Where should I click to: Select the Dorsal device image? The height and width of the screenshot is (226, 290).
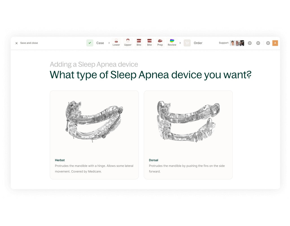(x=188, y=121)
